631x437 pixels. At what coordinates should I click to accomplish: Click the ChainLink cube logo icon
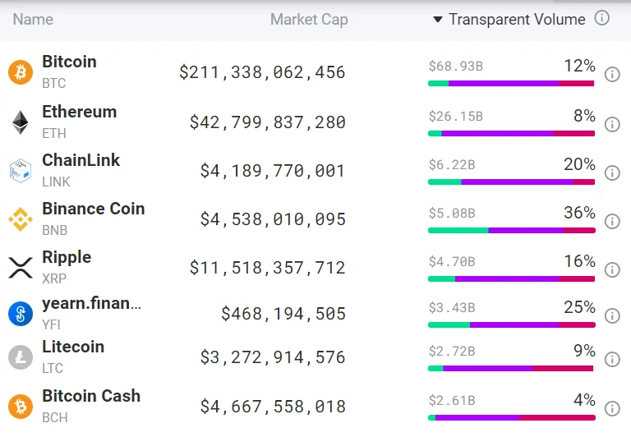pyautogui.click(x=20, y=171)
